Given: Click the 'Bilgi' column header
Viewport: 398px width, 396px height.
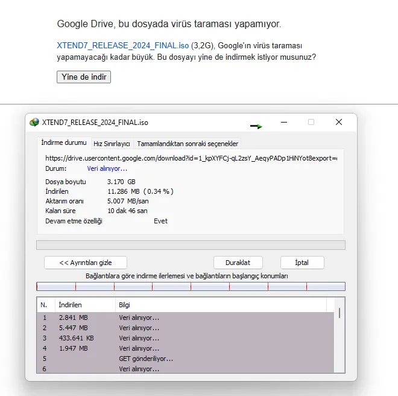Looking at the screenshot, I should 221,305.
